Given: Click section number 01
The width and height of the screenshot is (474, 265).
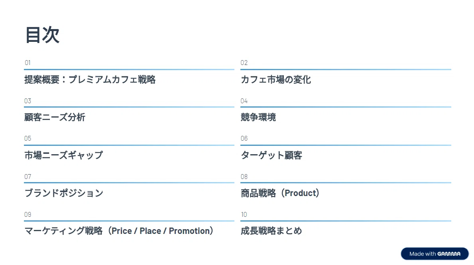Looking at the screenshot, I should pos(28,63).
